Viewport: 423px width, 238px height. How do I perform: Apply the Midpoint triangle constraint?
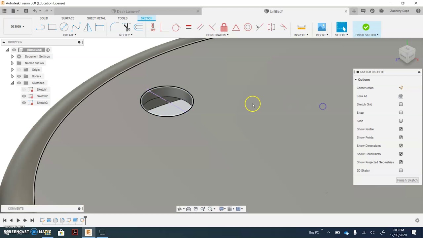click(236, 27)
